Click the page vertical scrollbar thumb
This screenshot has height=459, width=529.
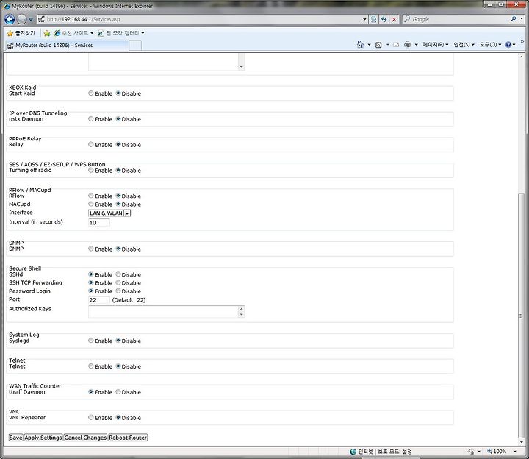pos(521,315)
